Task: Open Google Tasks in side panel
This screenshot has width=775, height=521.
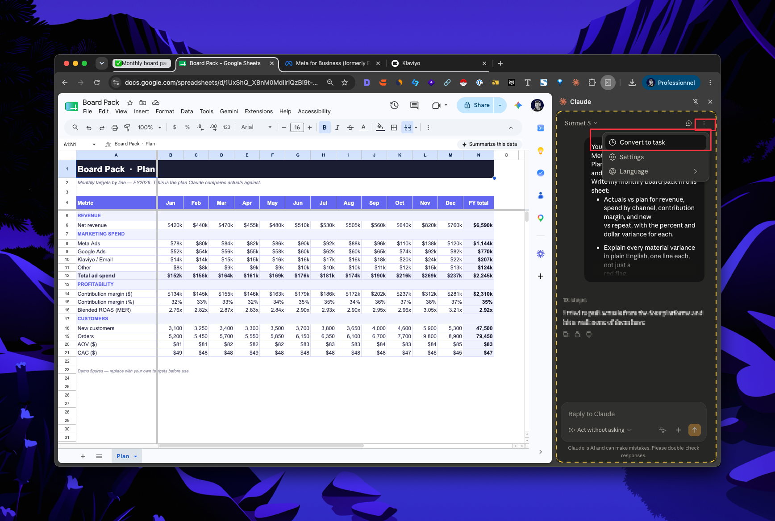Action: (541, 173)
